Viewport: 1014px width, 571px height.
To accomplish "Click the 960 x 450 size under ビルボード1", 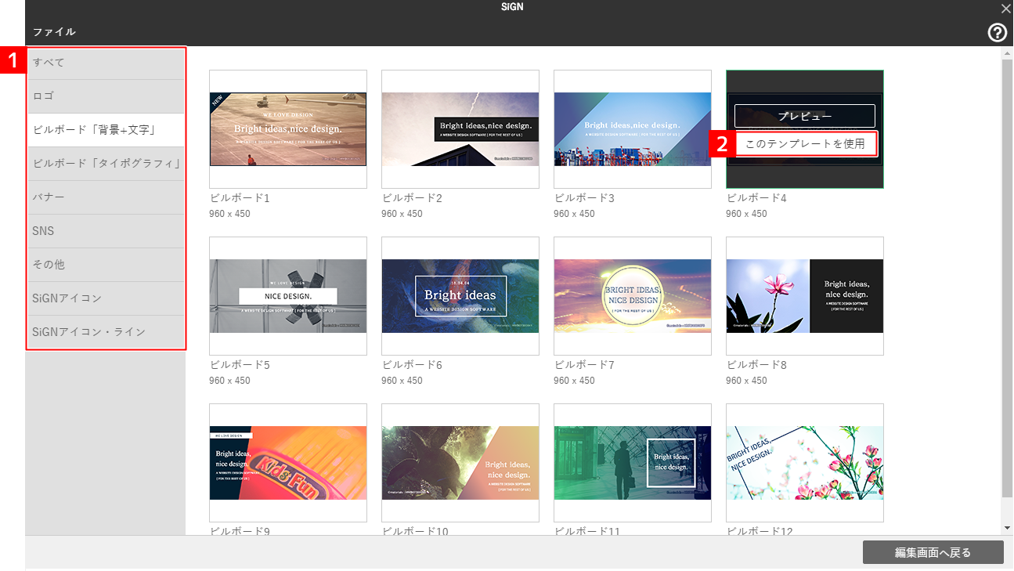I will (230, 214).
